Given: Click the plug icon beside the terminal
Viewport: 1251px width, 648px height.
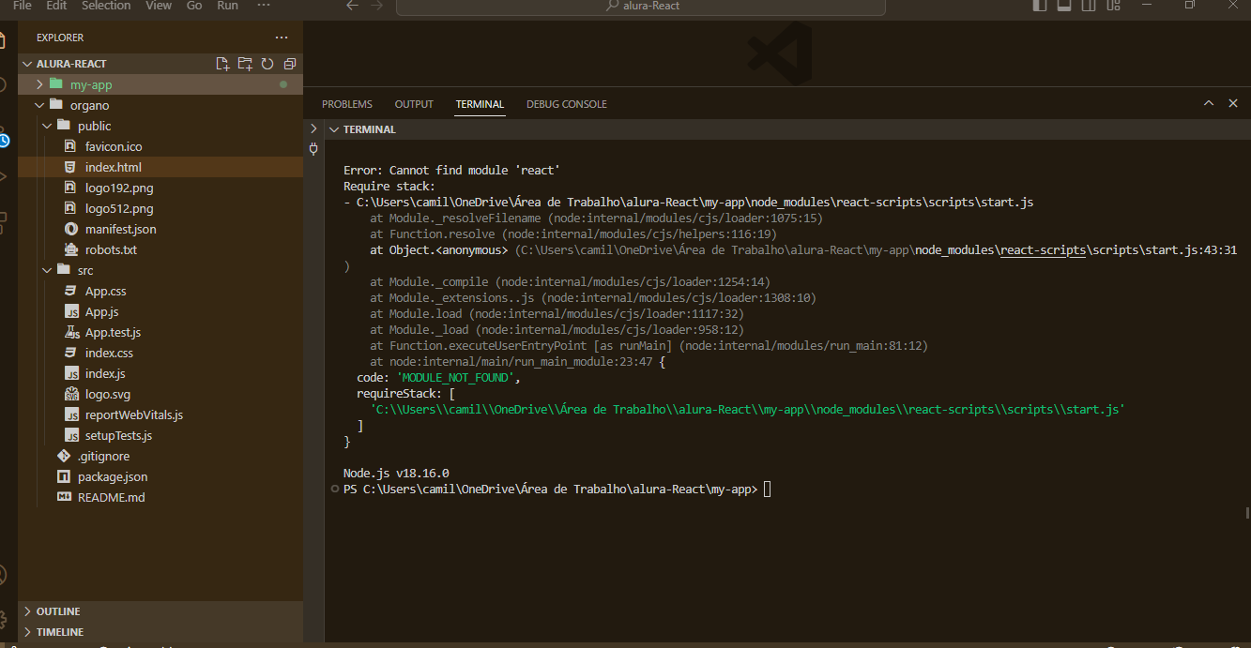Looking at the screenshot, I should (x=313, y=148).
